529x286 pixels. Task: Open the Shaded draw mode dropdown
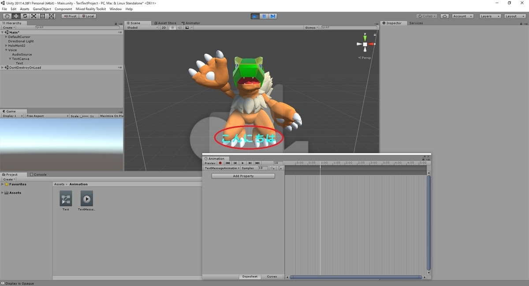tap(142, 27)
